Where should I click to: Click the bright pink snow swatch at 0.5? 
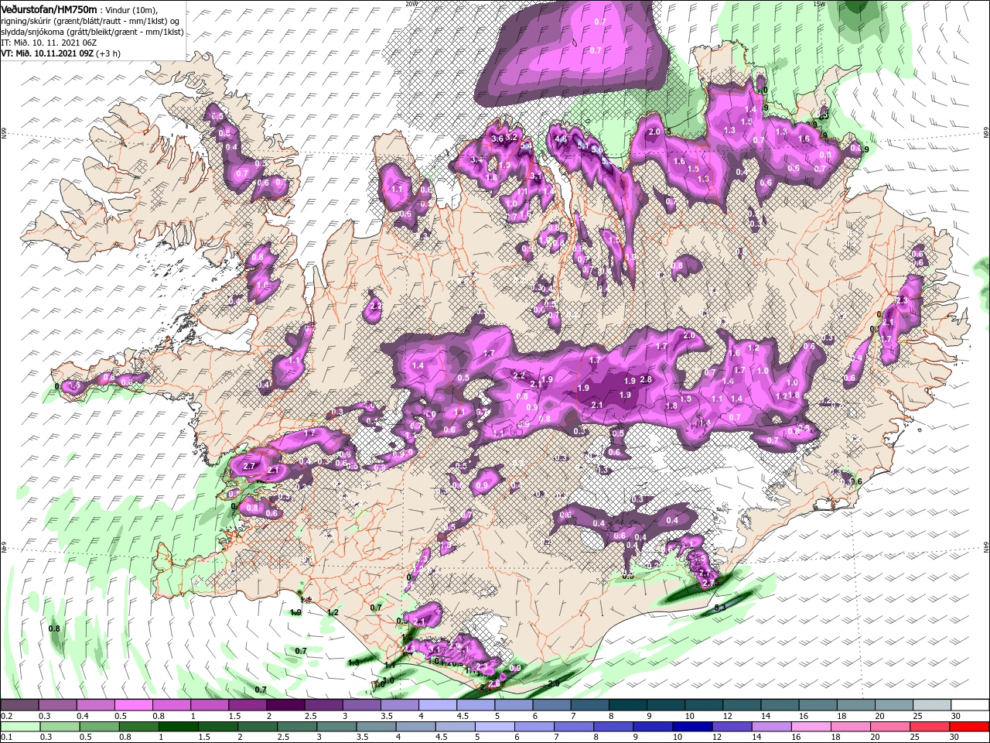(x=133, y=705)
